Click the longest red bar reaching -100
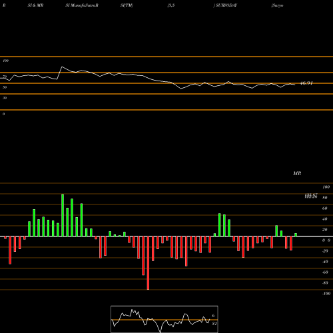This screenshot has height=333, width=333. pyautogui.click(x=148, y=263)
